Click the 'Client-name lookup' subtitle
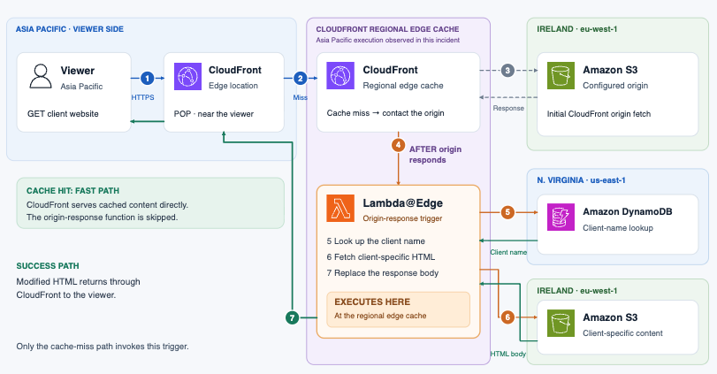 pyautogui.click(x=618, y=228)
